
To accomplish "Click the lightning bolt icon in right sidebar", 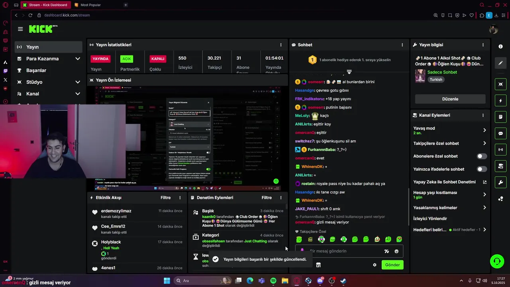I will tap(501, 101).
